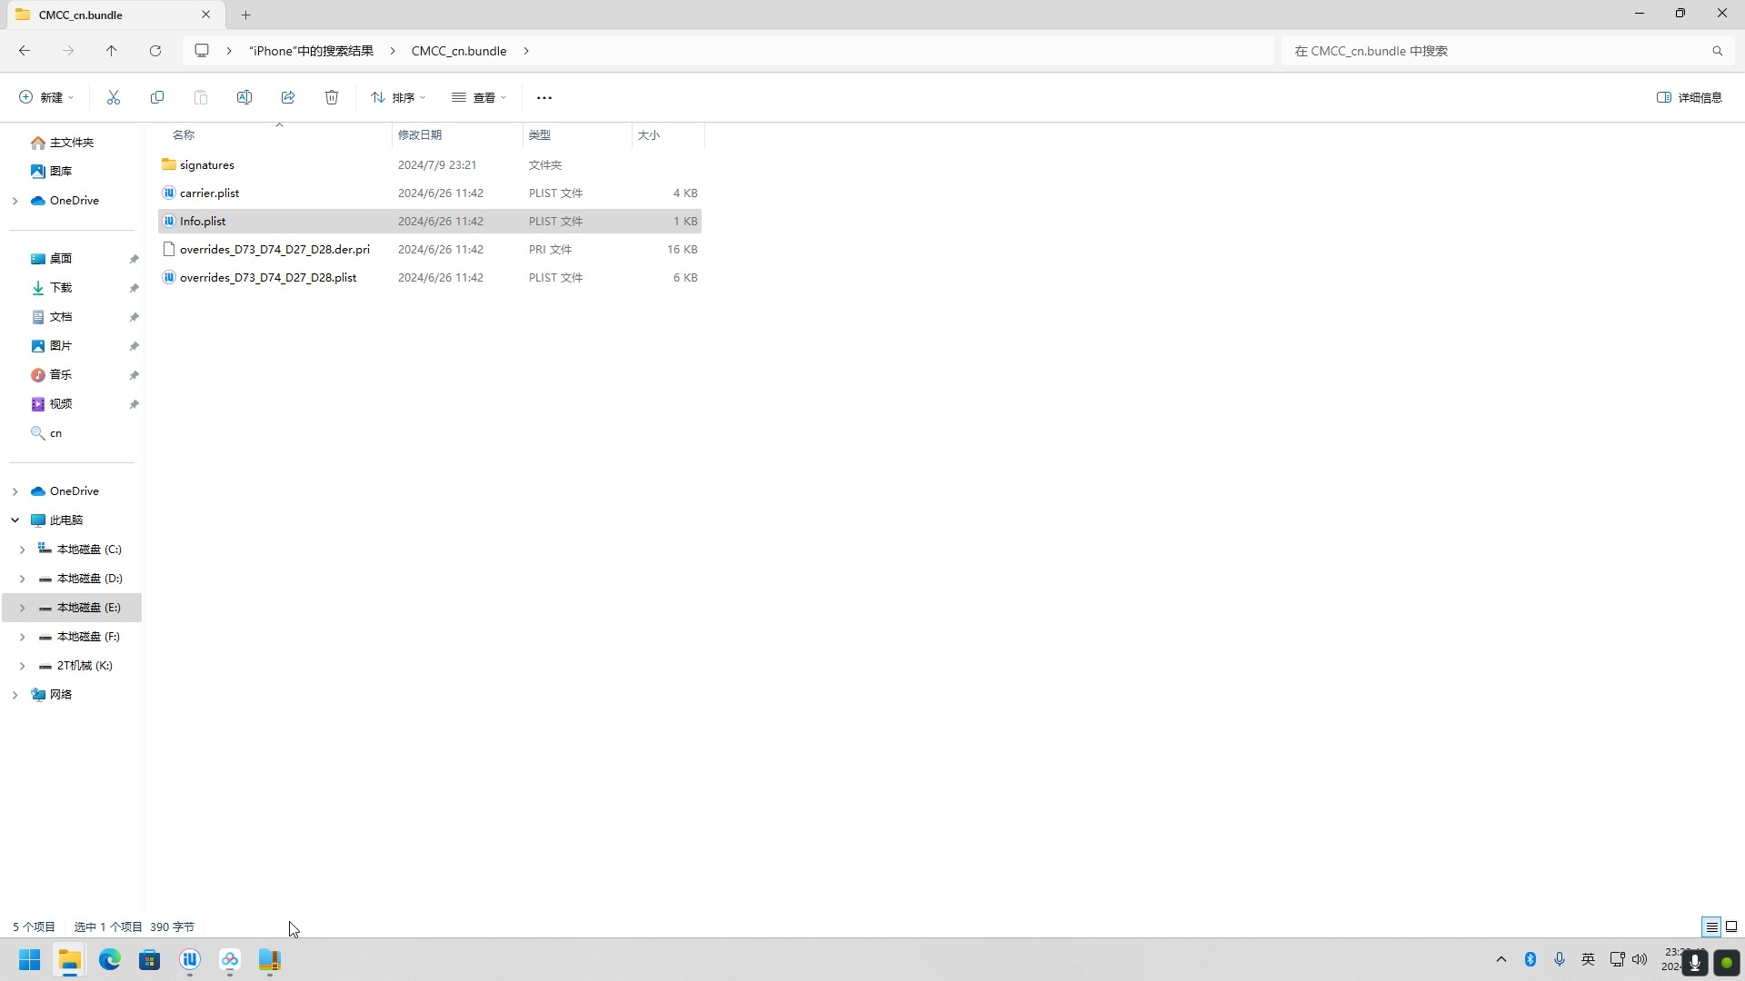Open the volume speaker tray icon

click(x=1640, y=959)
